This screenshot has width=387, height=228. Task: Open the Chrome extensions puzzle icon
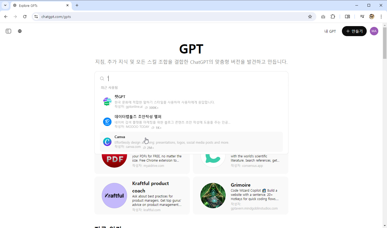click(333, 17)
